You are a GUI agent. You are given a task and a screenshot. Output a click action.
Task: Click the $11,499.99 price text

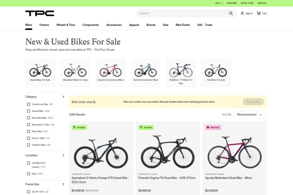(78, 191)
